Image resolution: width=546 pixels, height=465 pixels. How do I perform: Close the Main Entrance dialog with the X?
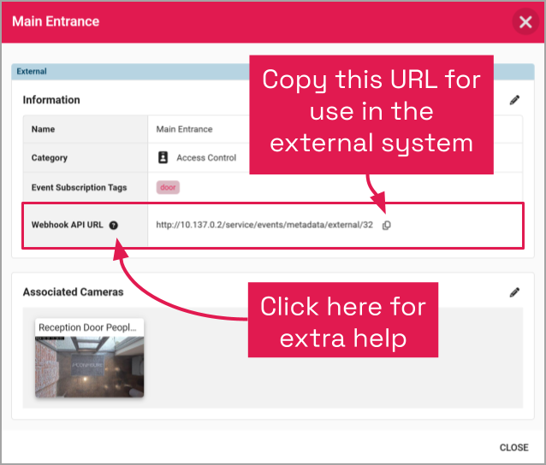pyautogui.click(x=525, y=22)
